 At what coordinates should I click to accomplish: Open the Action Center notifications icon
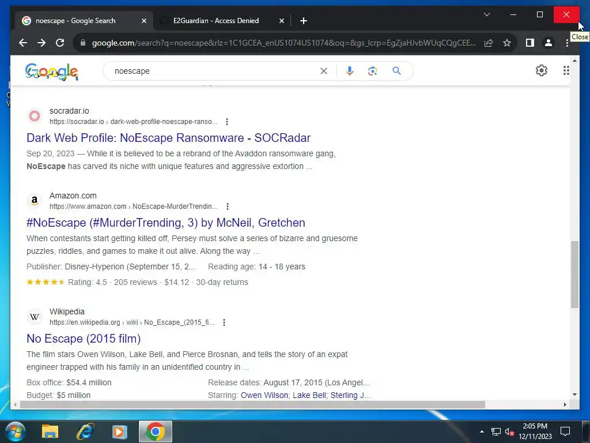565,431
